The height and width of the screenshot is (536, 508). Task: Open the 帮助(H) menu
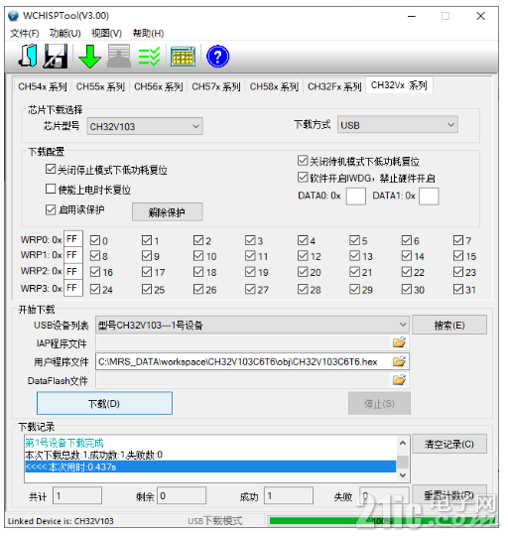point(148,33)
